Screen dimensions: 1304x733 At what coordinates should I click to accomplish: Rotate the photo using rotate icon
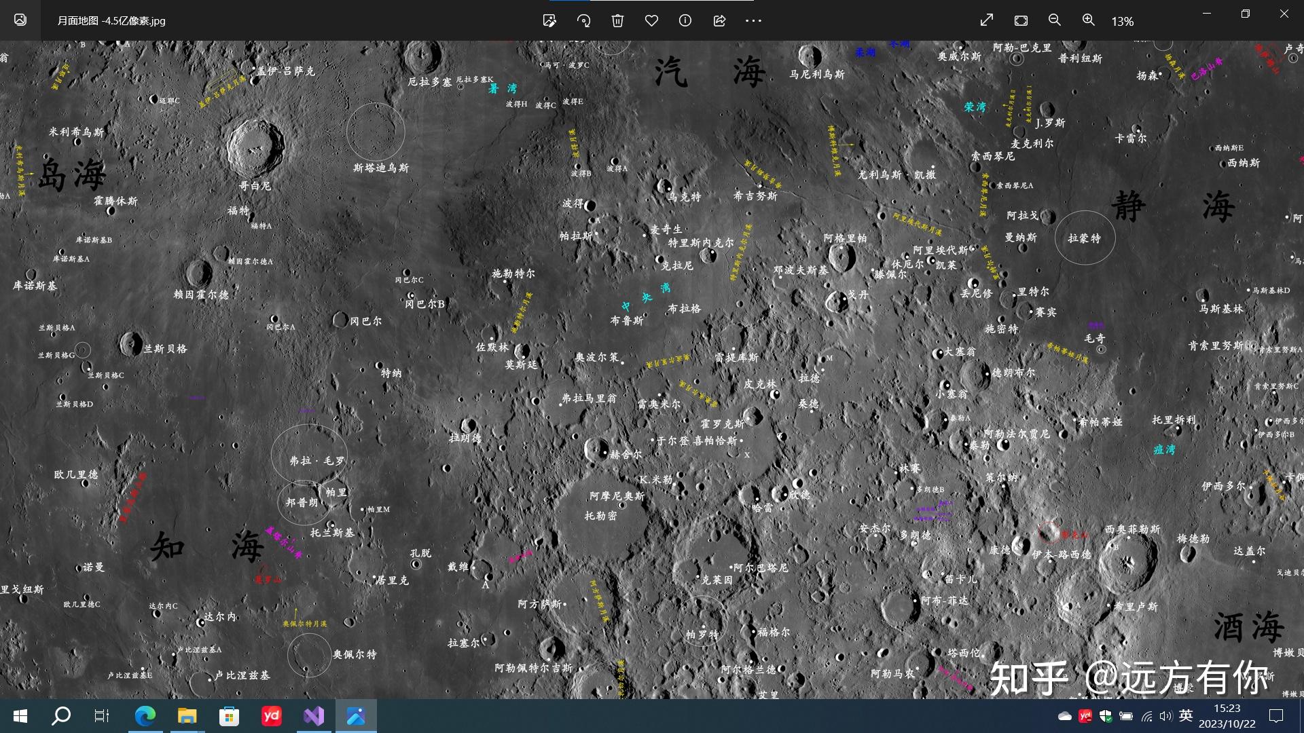[x=583, y=21]
